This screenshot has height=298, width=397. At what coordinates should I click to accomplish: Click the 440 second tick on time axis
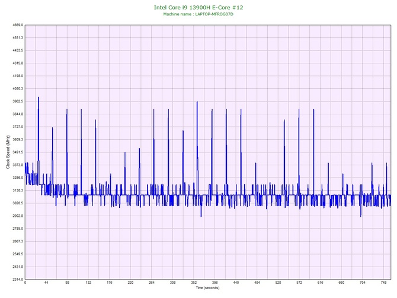[236, 283]
